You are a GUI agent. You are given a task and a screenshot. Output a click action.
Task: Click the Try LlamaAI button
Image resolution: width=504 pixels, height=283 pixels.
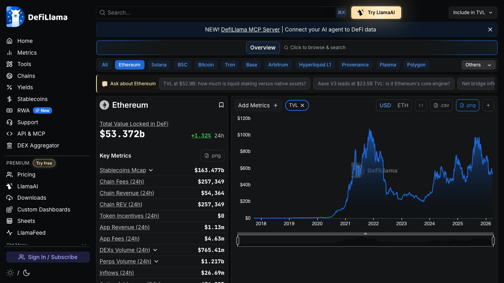click(376, 12)
